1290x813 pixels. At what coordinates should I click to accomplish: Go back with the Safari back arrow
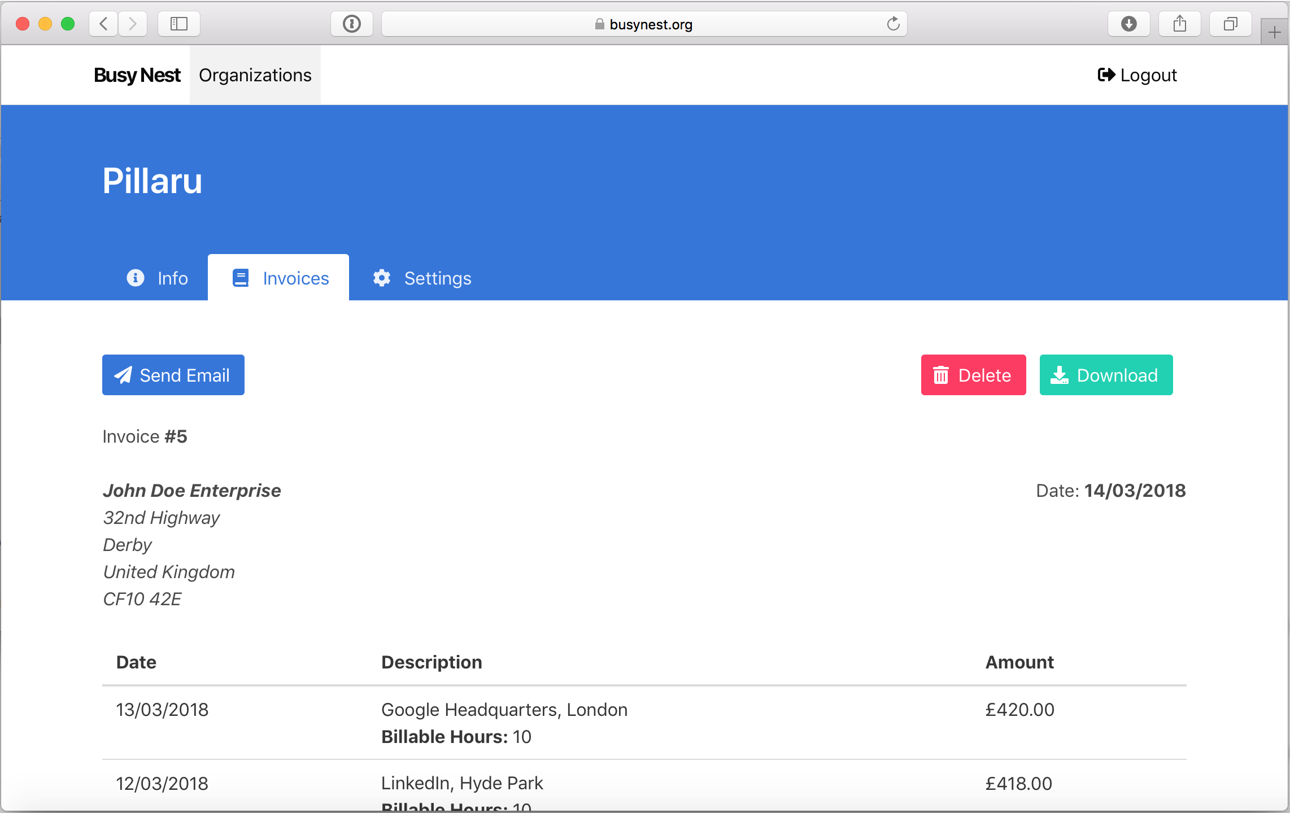pos(103,24)
